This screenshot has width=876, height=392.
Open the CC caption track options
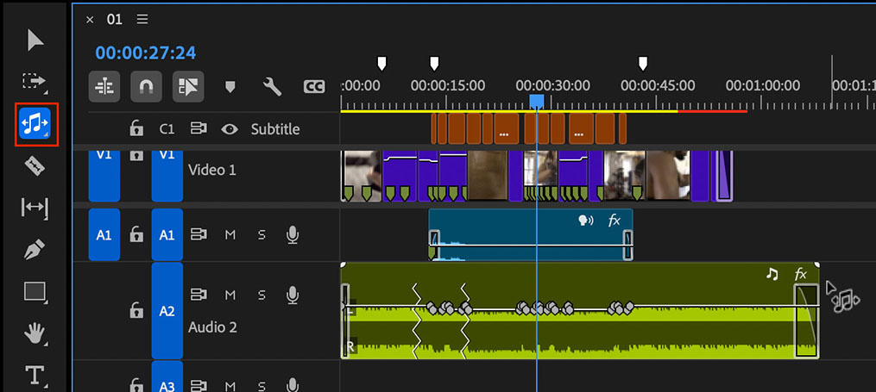[x=314, y=86]
